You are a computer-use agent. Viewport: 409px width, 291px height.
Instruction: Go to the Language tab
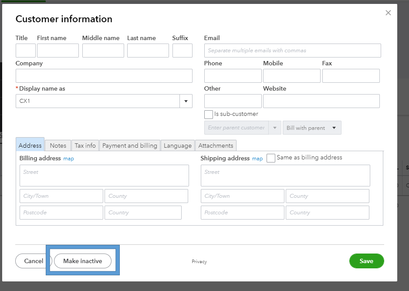178,145
